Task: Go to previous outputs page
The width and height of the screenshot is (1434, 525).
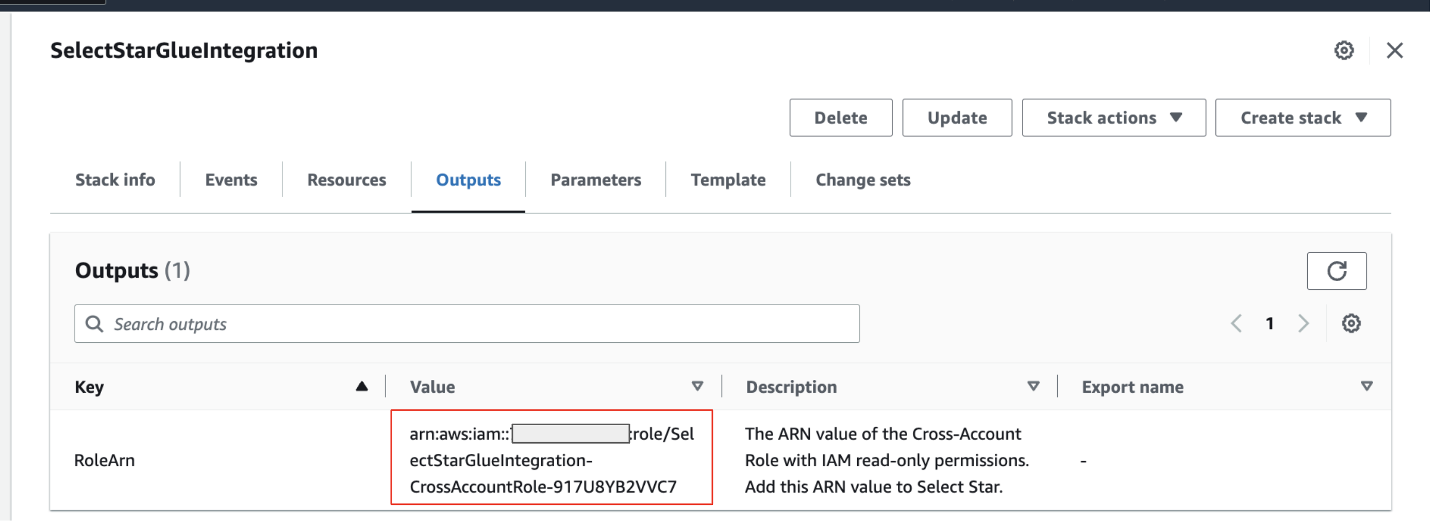Action: pyautogui.click(x=1236, y=323)
